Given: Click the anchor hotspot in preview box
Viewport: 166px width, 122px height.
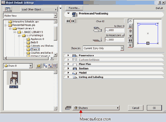Looking at the screenshot, I should point(148,43).
